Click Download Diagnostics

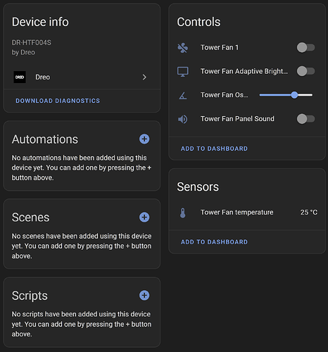coord(58,101)
